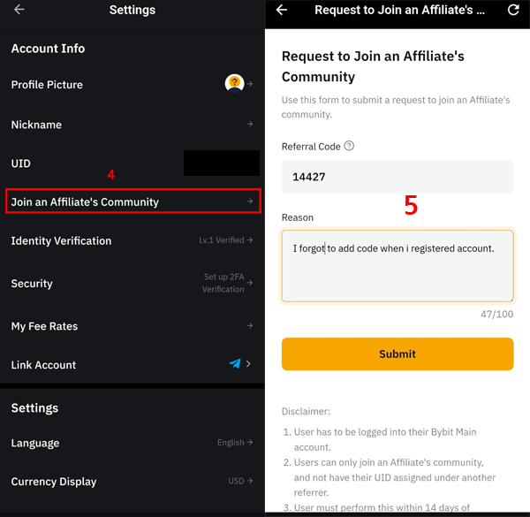Open the Profile Picture row
530x517 pixels.
(x=132, y=84)
